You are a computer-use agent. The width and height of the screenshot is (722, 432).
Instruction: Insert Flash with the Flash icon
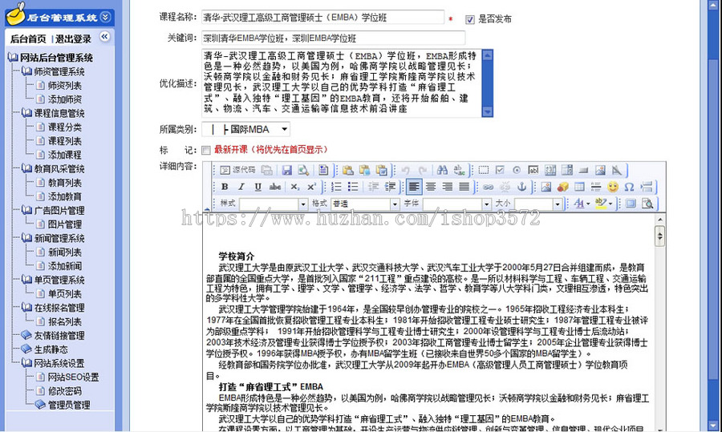coord(562,187)
